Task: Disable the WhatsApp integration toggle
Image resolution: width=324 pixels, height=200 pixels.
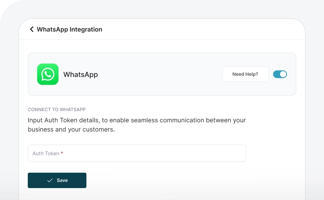Action: (280, 74)
